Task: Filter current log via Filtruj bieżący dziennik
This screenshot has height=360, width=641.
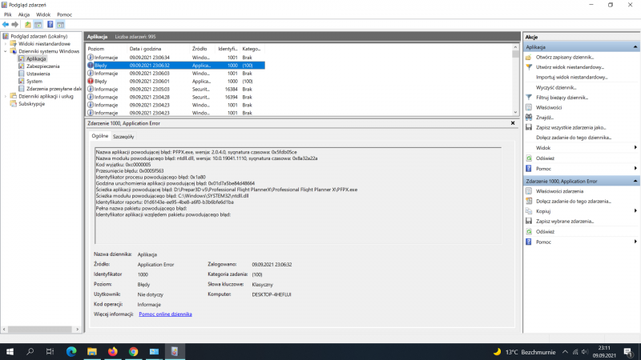Action: click(x=562, y=97)
